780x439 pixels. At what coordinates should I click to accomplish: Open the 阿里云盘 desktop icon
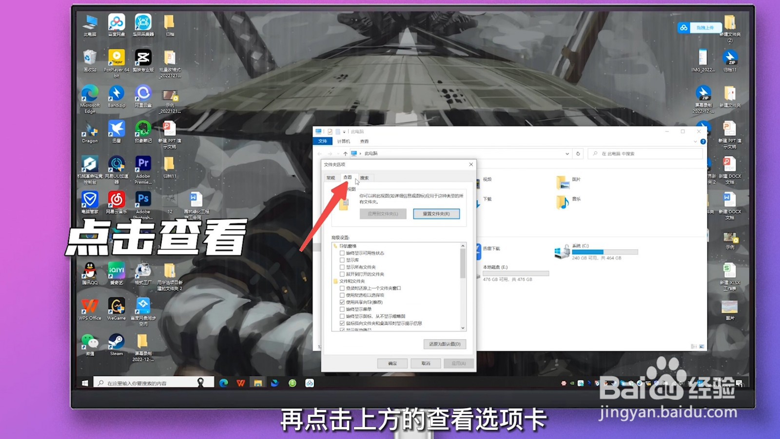(143, 97)
